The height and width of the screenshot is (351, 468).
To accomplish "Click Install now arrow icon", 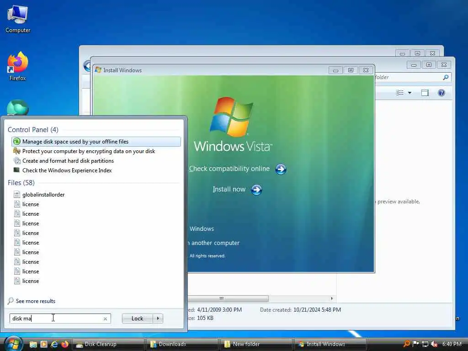I will (x=257, y=190).
